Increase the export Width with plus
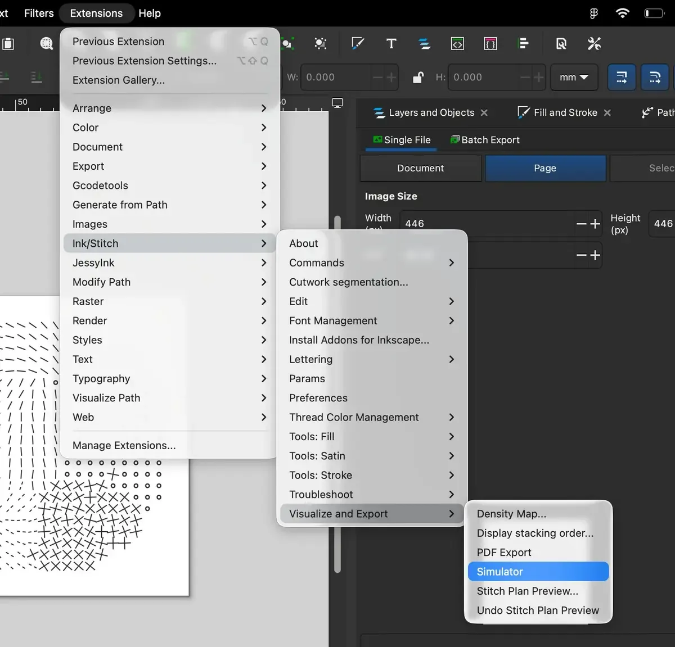 (595, 223)
